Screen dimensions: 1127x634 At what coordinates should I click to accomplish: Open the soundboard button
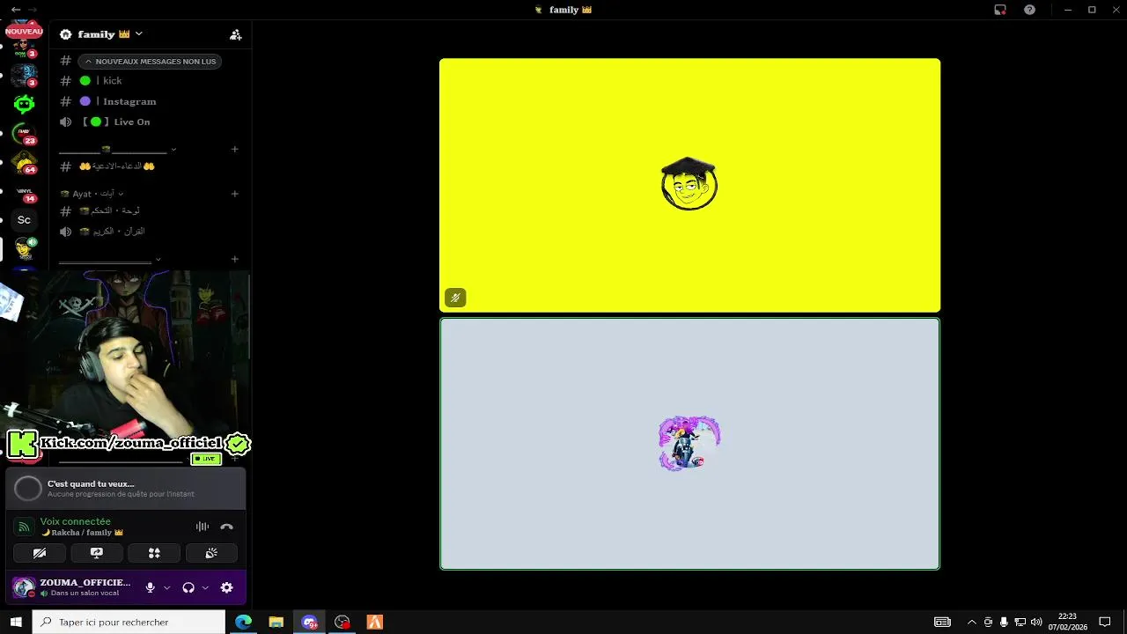[x=211, y=553]
